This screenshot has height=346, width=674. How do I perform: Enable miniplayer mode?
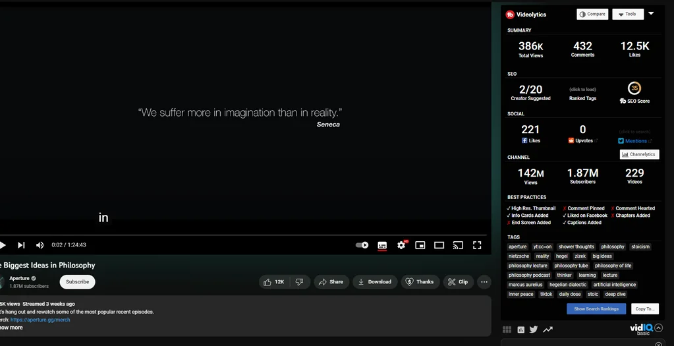pyautogui.click(x=420, y=245)
